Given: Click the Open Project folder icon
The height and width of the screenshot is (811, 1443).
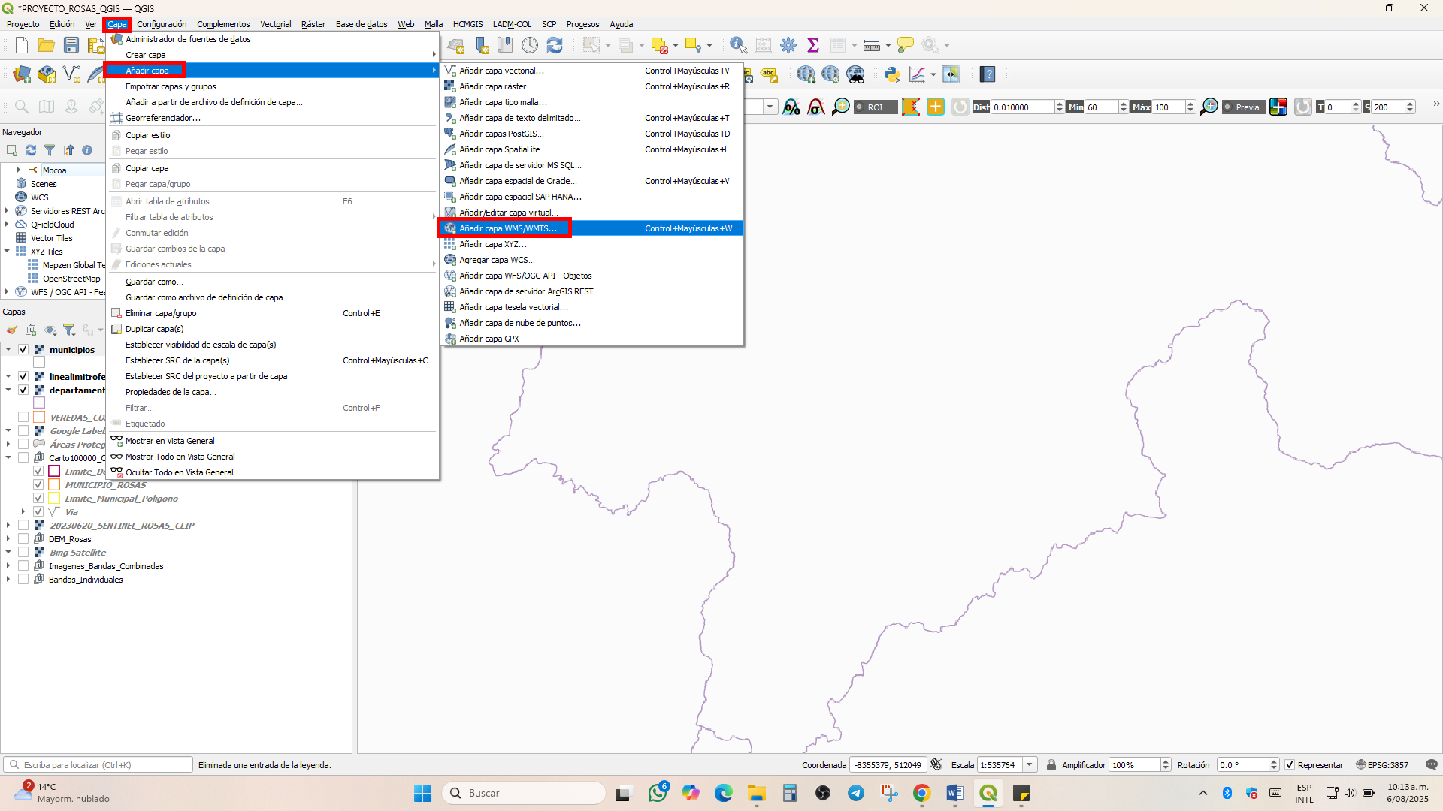Looking at the screenshot, I should 47,46.
